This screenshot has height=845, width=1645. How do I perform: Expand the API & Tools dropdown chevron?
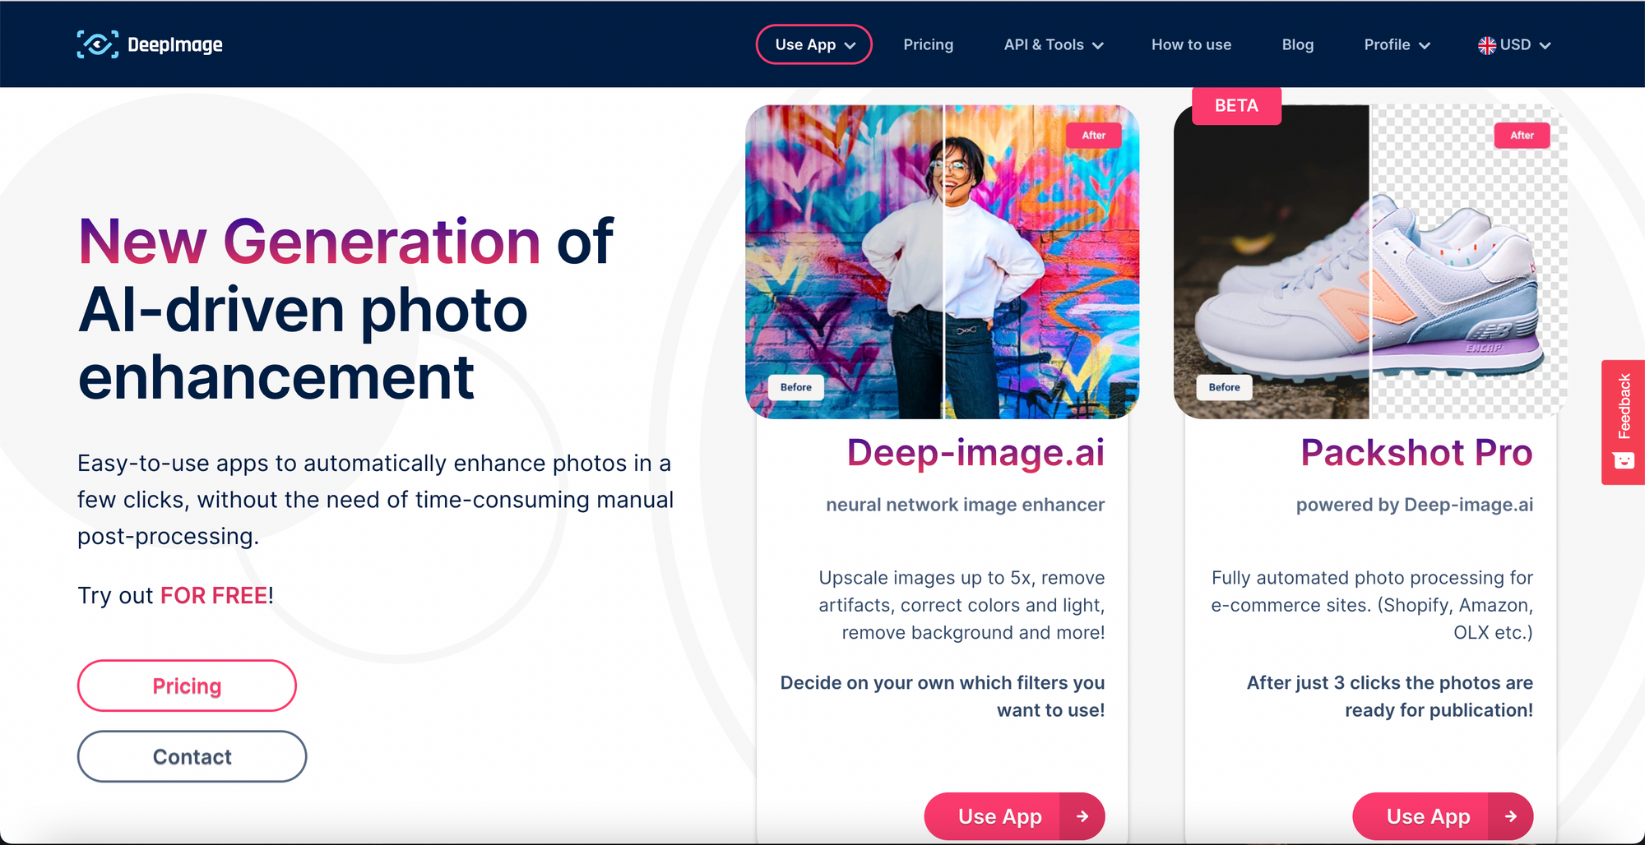pos(1098,46)
